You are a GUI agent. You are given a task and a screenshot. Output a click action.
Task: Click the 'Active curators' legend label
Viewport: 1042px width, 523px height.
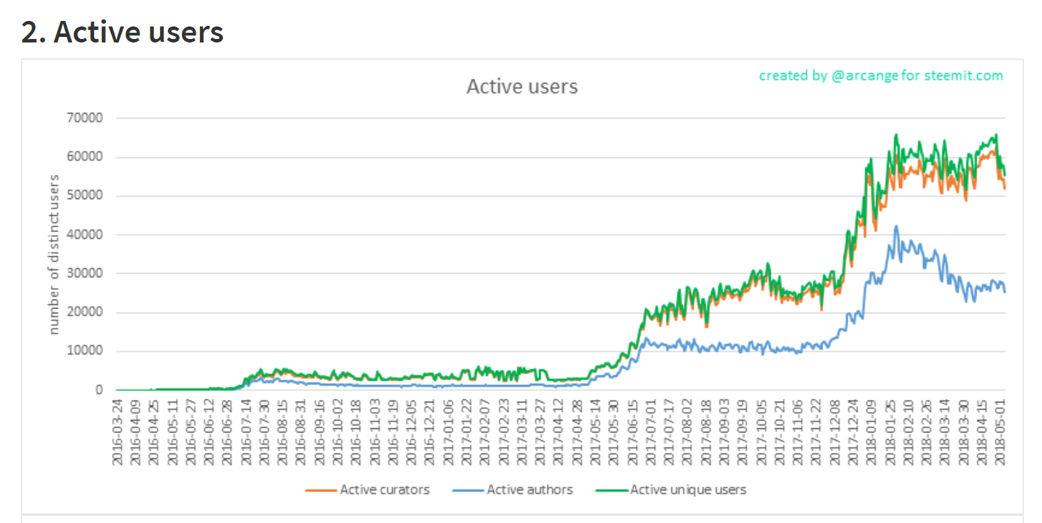pos(384,490)
